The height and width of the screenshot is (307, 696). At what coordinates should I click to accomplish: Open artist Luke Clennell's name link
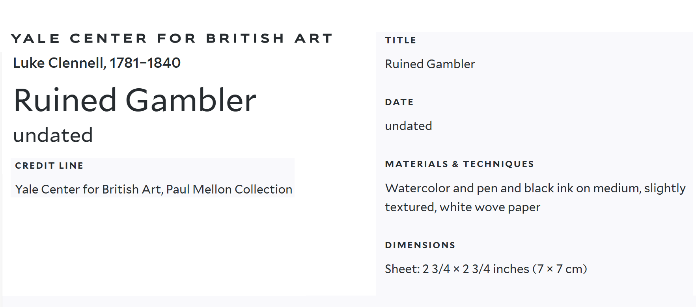(59, 63)
